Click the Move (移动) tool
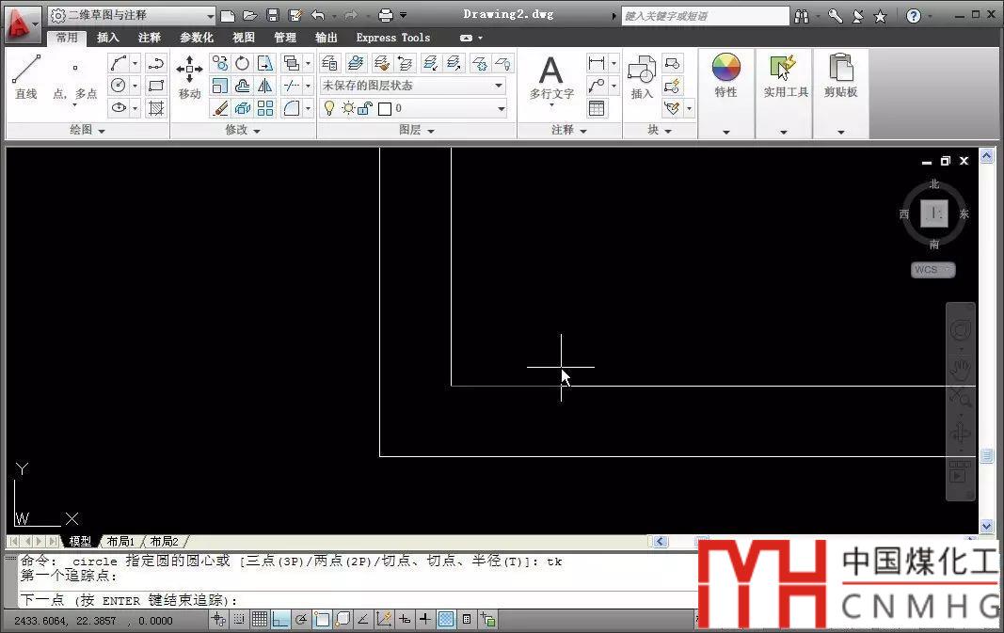 [x=189, y=77]
